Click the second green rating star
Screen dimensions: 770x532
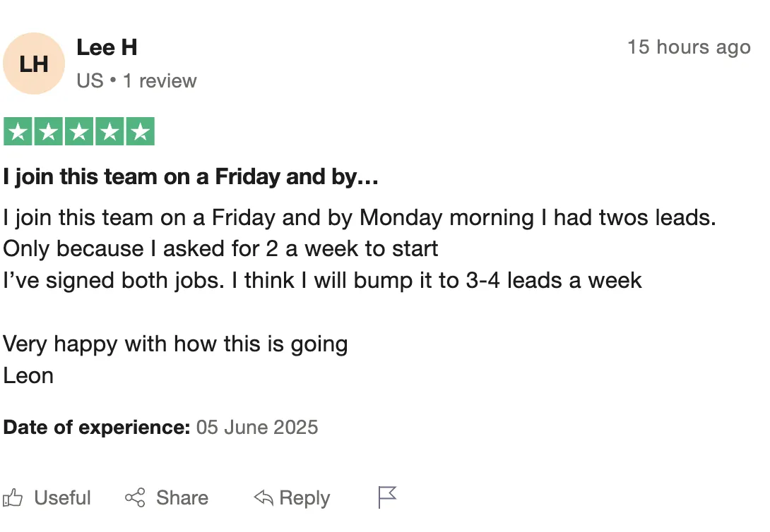(x=48, y=132)
